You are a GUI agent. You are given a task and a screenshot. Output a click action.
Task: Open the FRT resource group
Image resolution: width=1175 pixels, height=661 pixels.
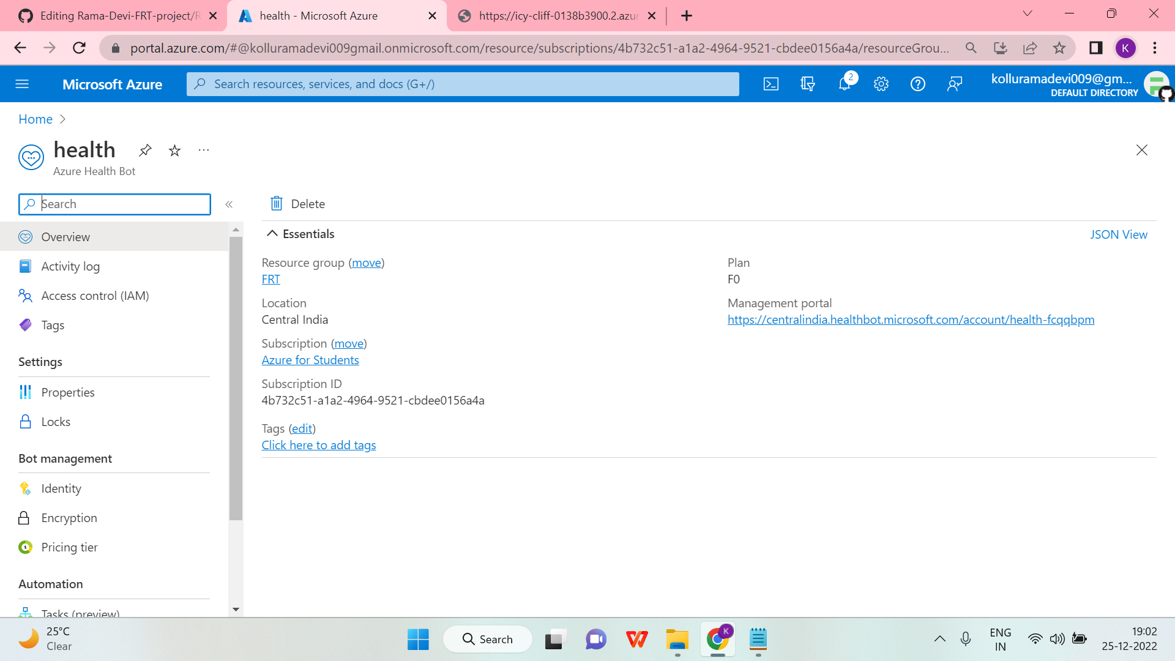point(270,279)
